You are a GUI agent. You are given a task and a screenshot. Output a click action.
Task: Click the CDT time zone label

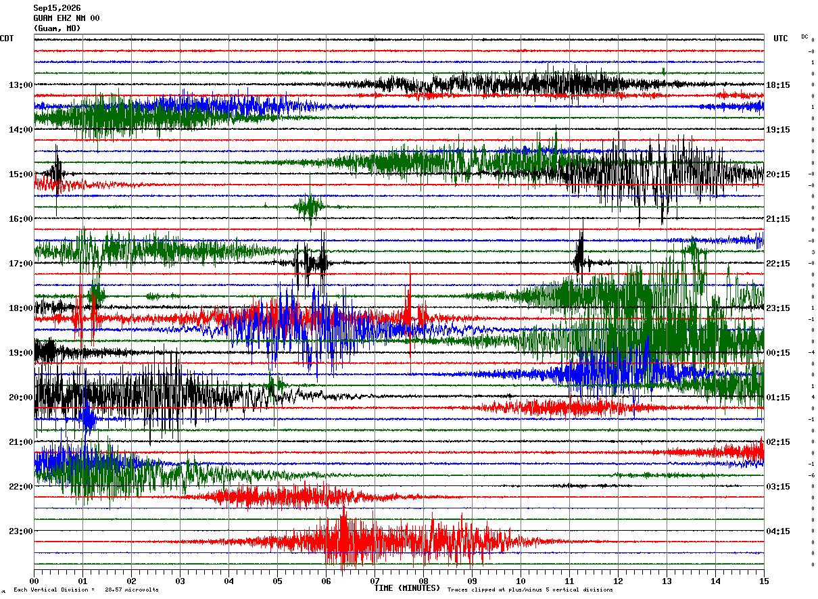coord(7,39)
